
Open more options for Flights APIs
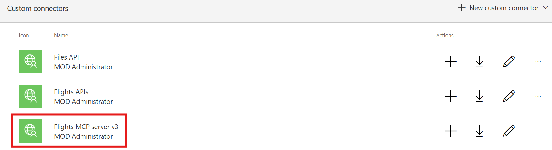click(x=538, y=96)
